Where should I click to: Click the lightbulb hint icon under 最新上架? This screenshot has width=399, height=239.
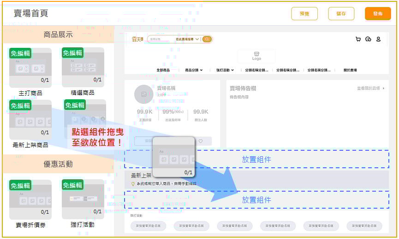[x=133, y=184]
